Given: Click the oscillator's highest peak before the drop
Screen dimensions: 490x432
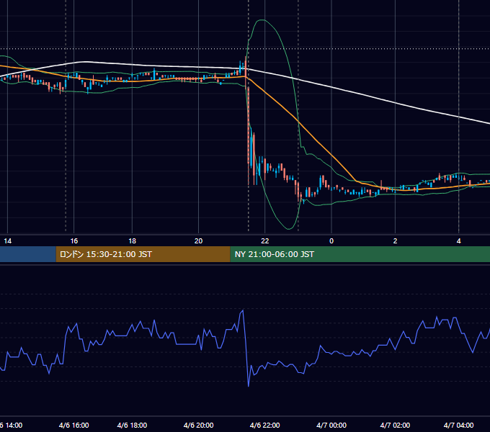Looking at the screenshot, I should [243, 310].
